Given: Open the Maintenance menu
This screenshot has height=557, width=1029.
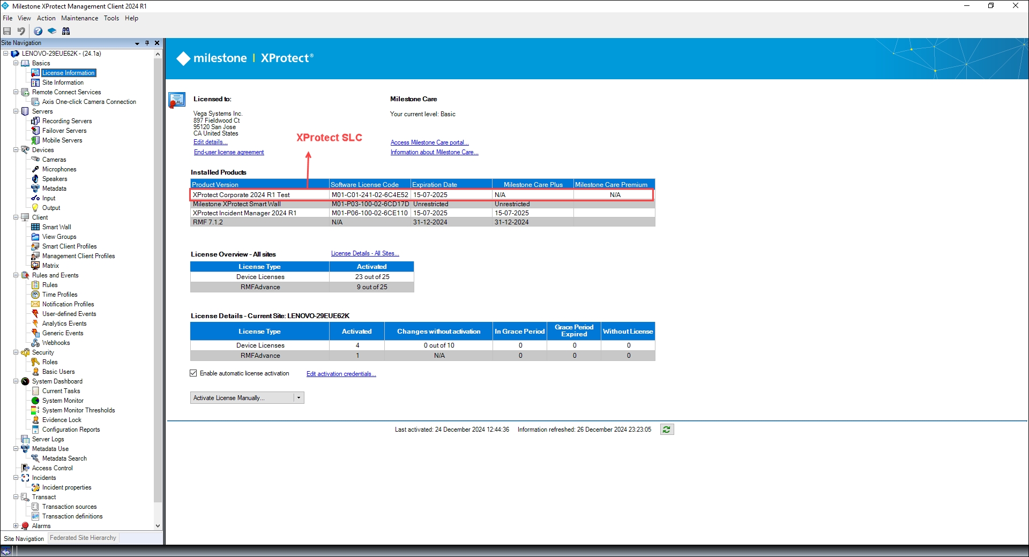Looking at the screenshot, I should point(79,18).
